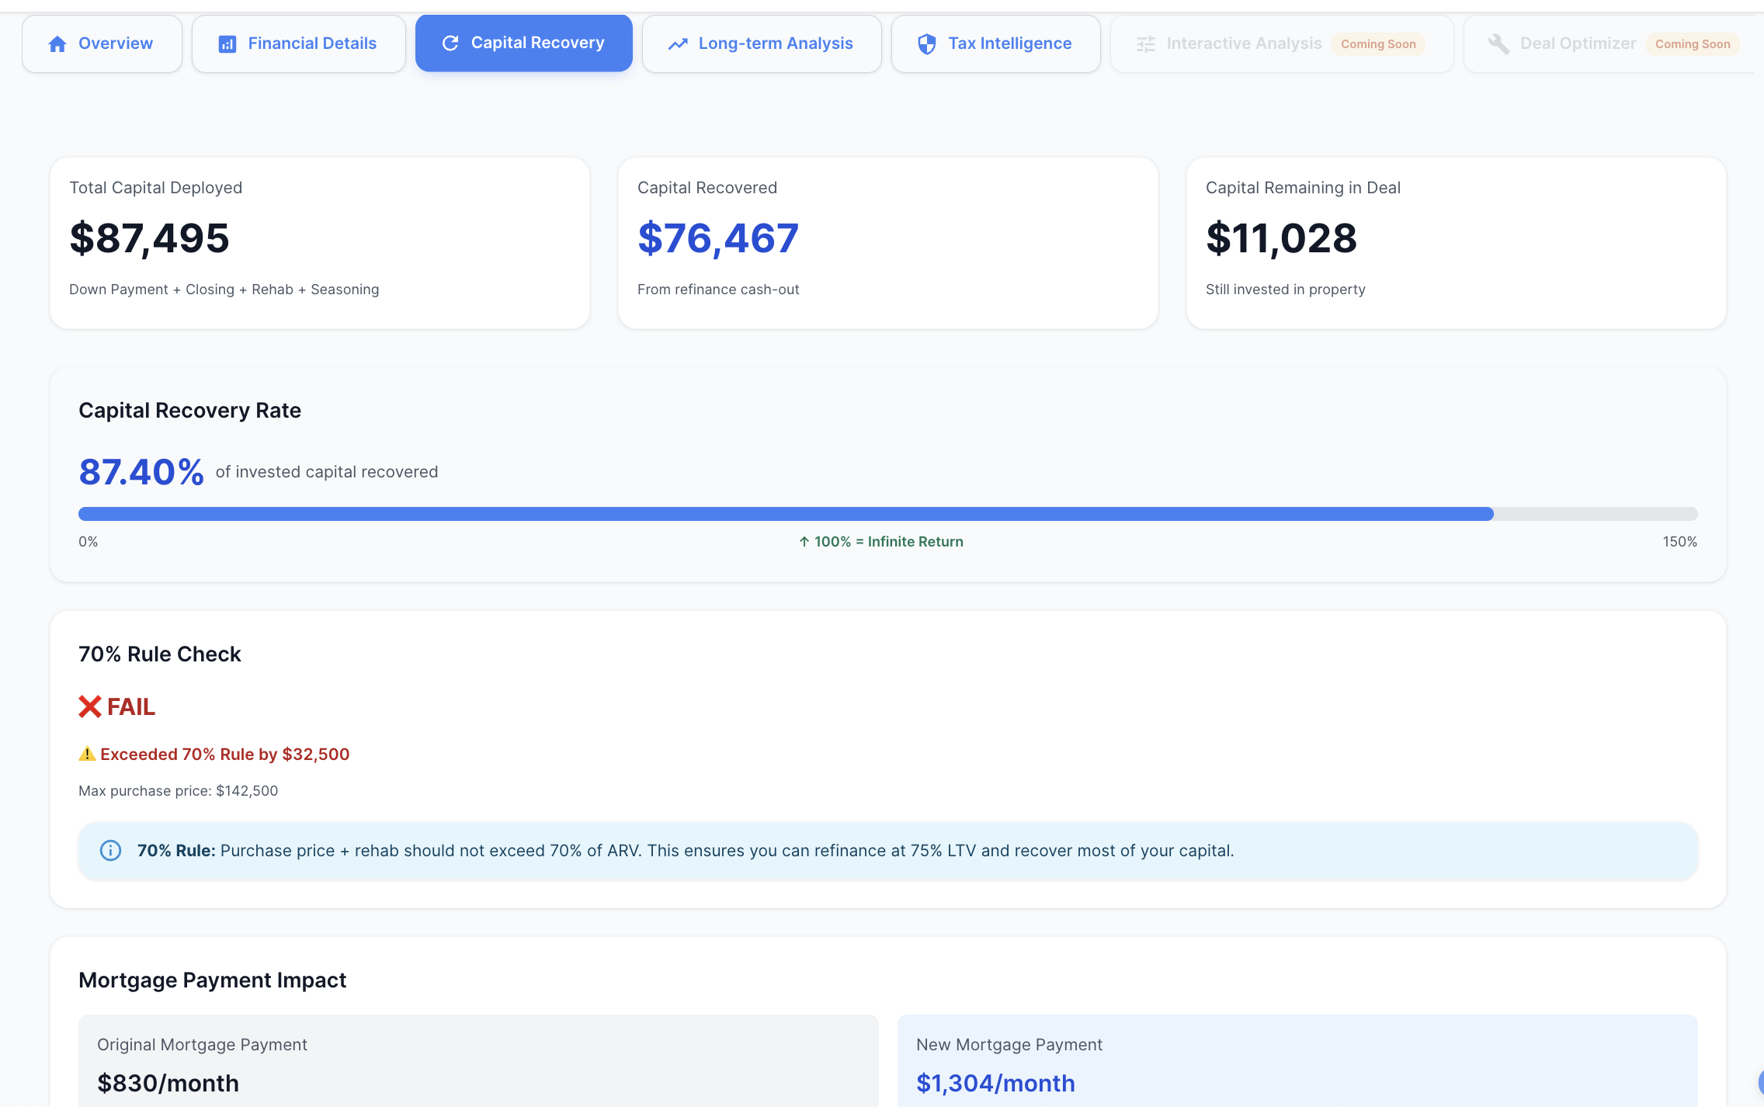1764x1107 pixels.
Task: Click the Capital Recovery Rate progress bar
Action: 885,513
